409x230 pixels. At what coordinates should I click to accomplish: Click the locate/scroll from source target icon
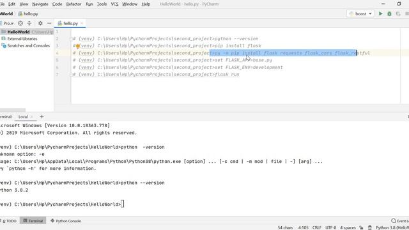[x=20, y=23]
